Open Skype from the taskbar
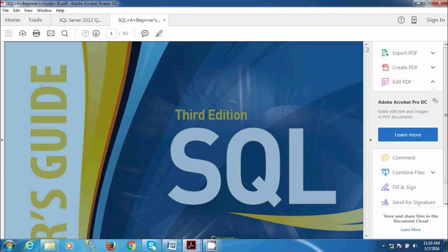The width and height of the screenshot is (448, 252). coord(152,246)
